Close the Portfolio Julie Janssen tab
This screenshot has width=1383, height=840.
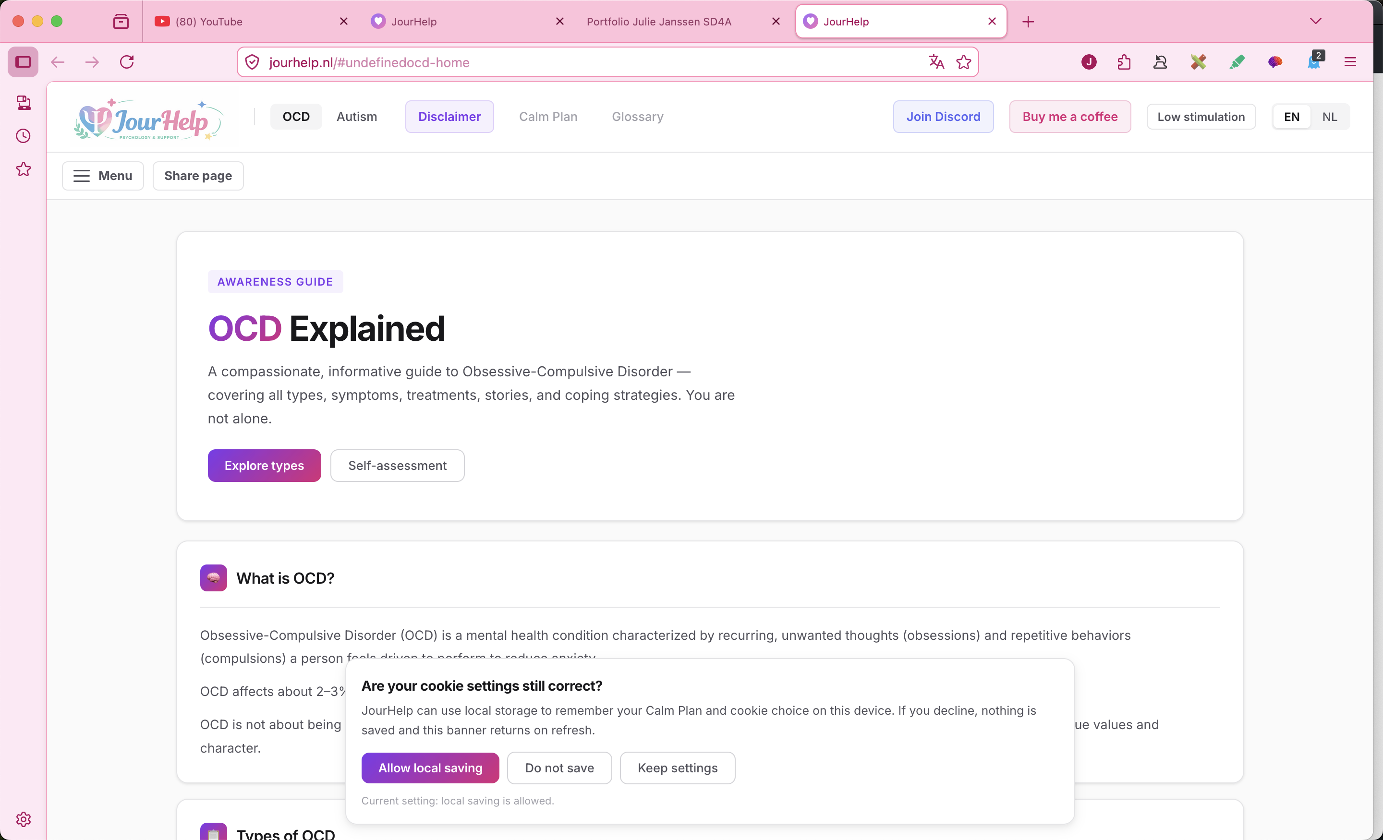[776, 21]
